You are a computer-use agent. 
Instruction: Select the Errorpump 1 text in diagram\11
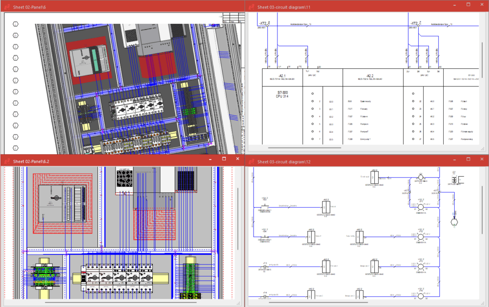click(365, 139)
